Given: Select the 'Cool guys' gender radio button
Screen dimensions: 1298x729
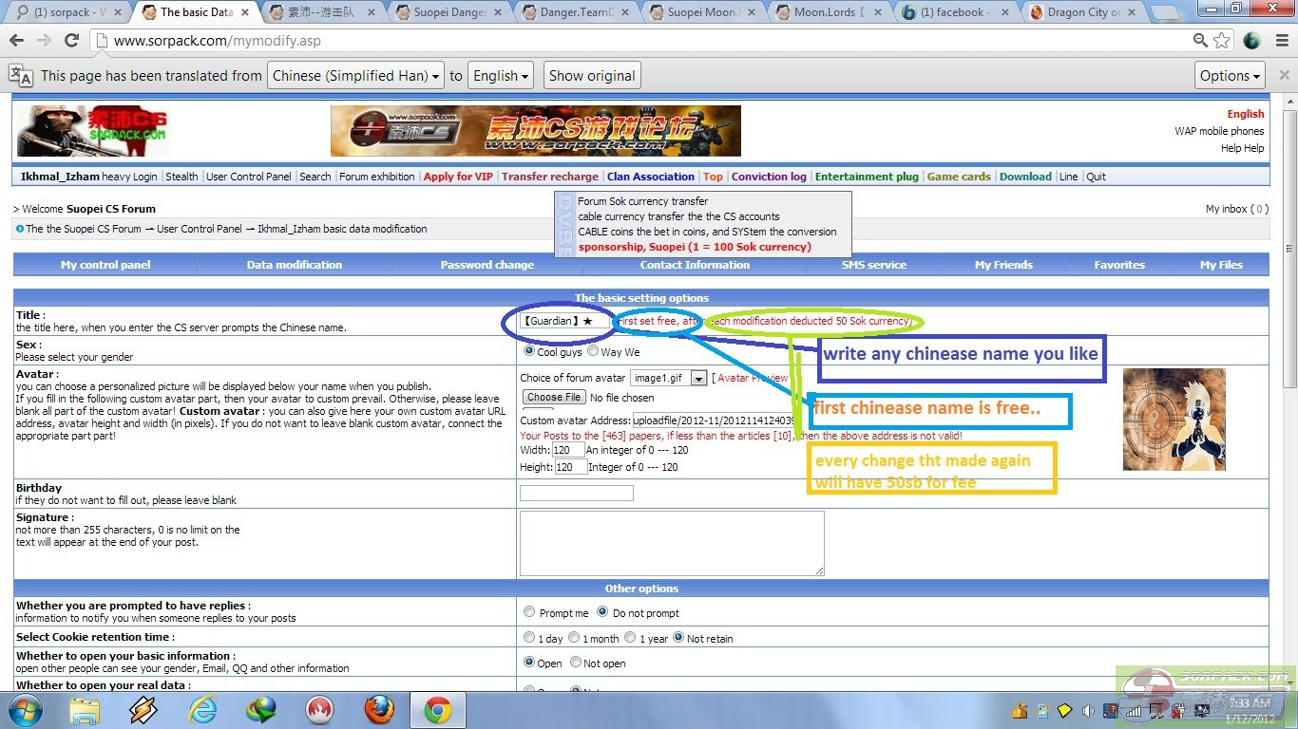Looking at the screenshot, I should [529, 351].
